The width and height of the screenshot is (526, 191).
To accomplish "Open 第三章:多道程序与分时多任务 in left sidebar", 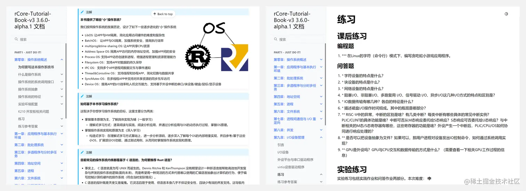I will pos(35,154).
